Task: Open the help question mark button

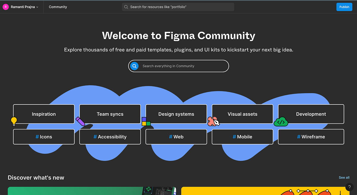Action: click(x=349, y=187)
